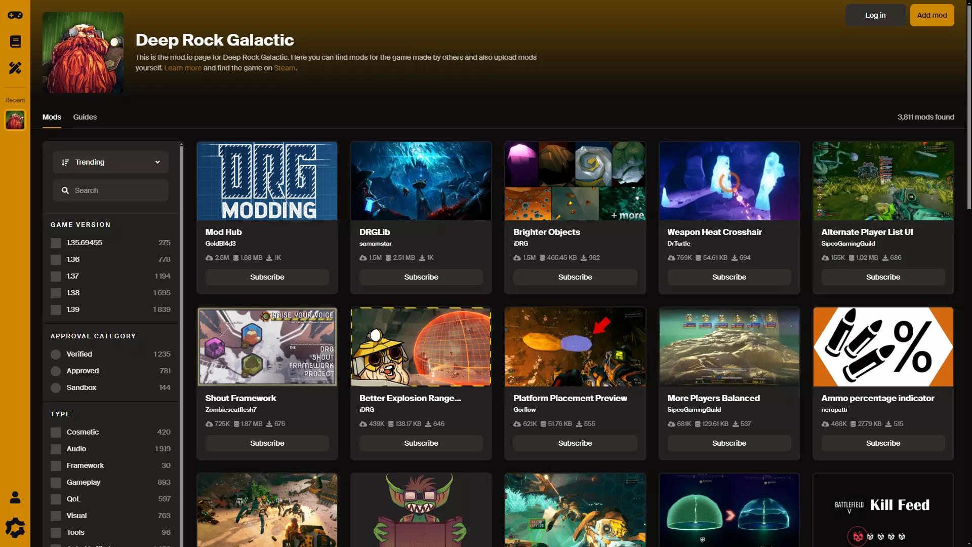The image size is (972, 547).
Task: Check the 1.39 game version checkbox
Action: [56, 310]
